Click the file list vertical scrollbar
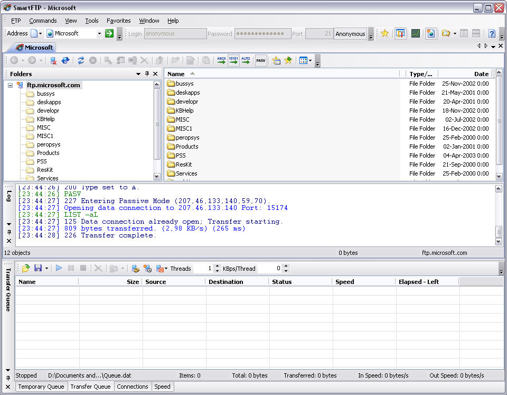The image size is (507, 395). [499, 125]
